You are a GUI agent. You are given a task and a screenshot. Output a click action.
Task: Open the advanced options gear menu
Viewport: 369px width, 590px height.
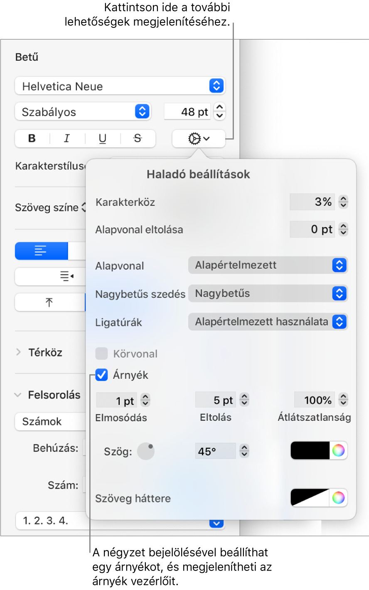[x=199, y=139]
